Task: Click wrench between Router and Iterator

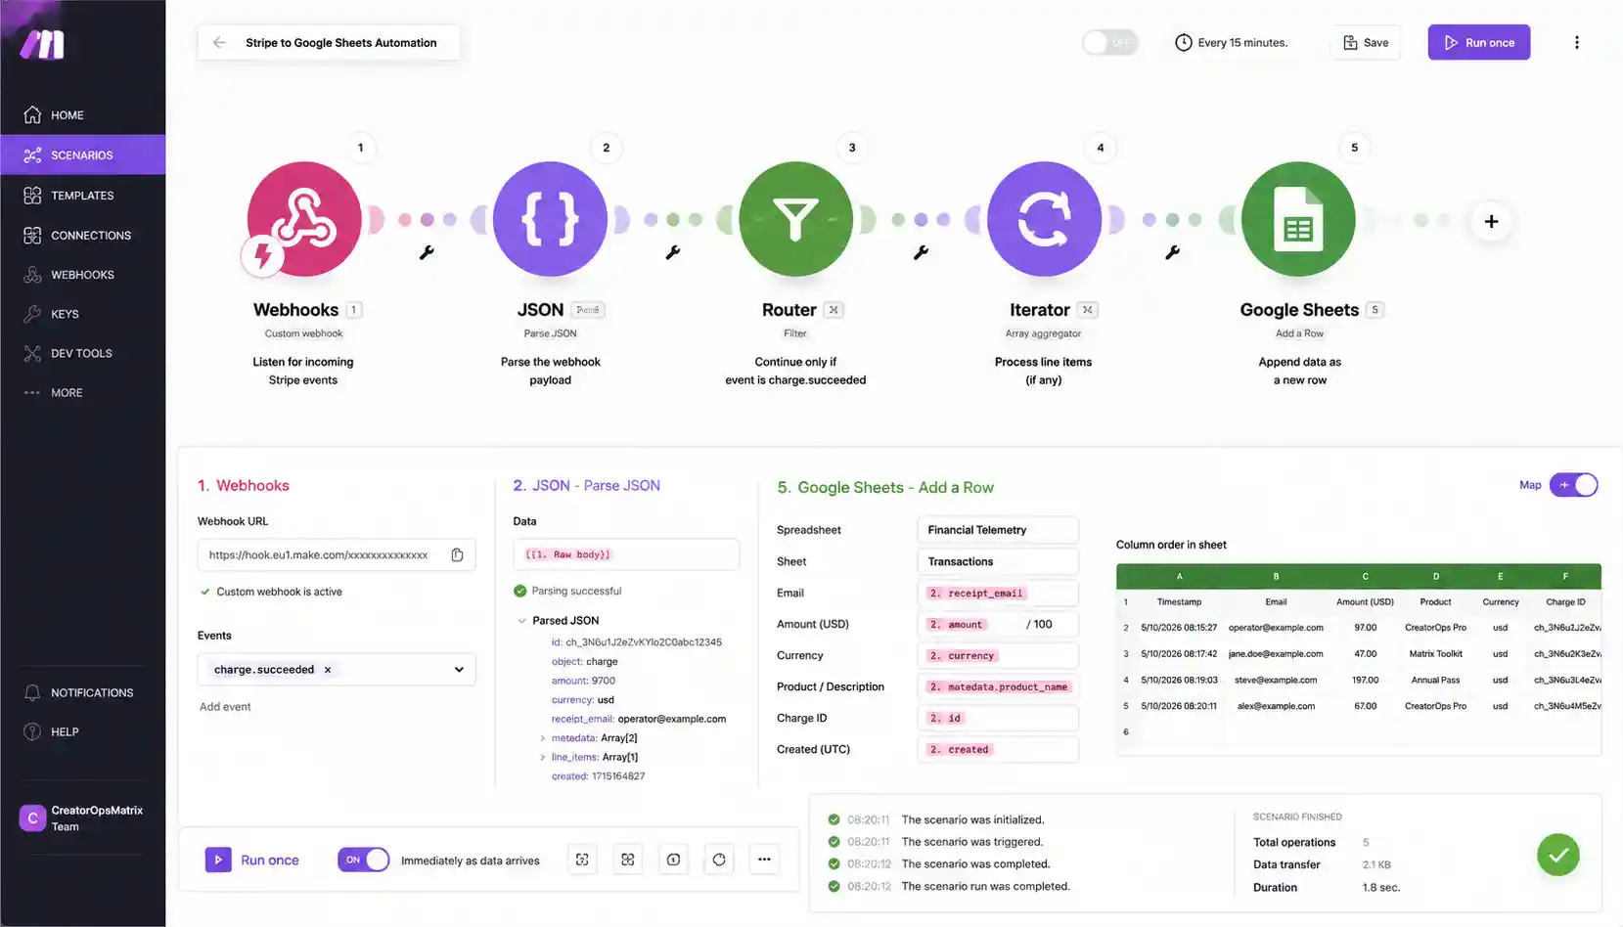Action: pos(921,252)
